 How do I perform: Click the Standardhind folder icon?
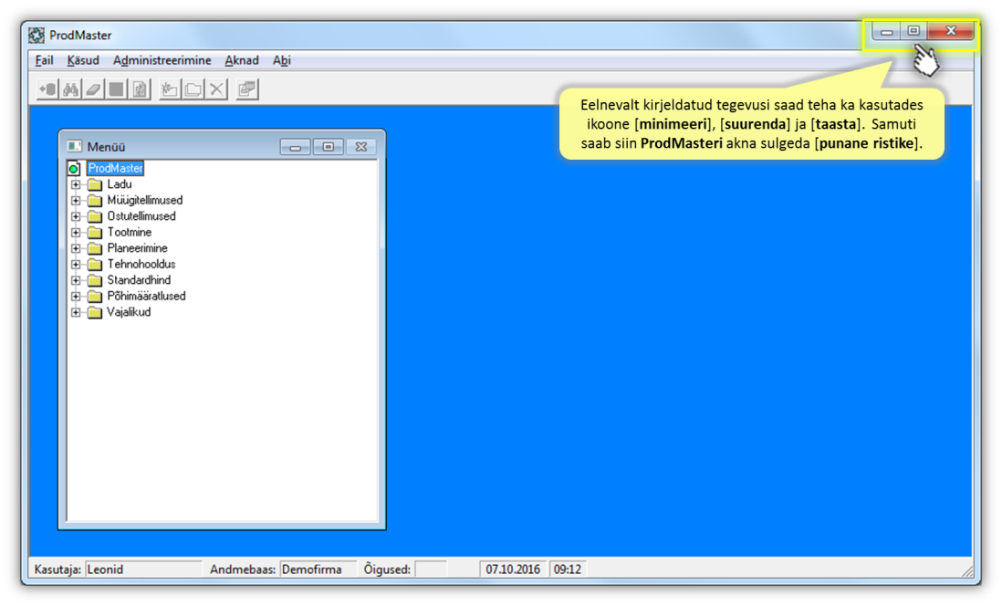[95, 280]
